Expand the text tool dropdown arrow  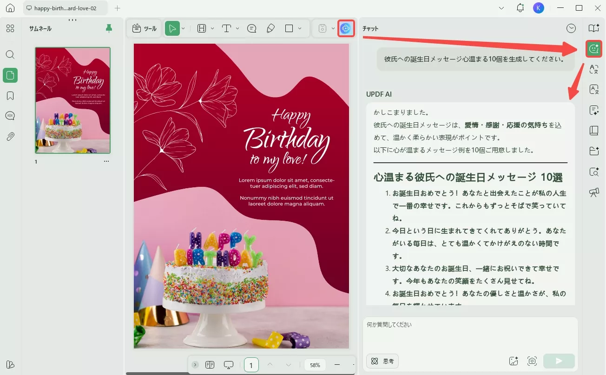coord(237,28)
